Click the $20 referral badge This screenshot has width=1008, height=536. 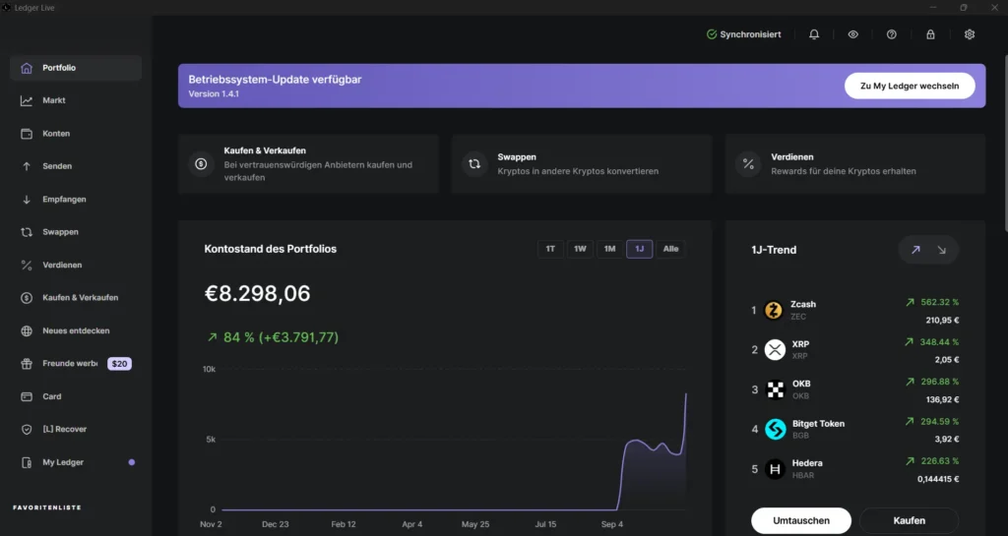pyautogui.click(x=119, y=364)
